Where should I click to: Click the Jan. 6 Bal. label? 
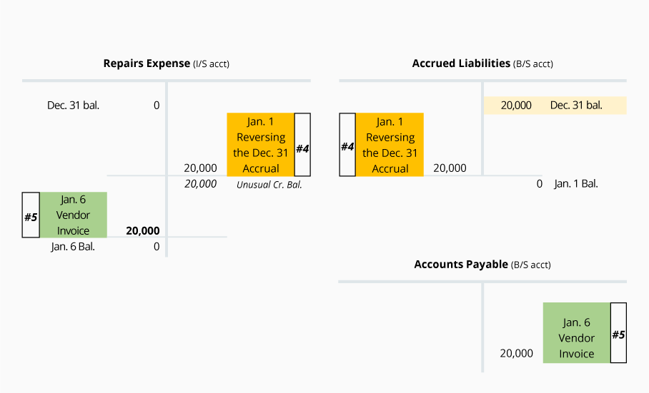(x=73, y=247)
